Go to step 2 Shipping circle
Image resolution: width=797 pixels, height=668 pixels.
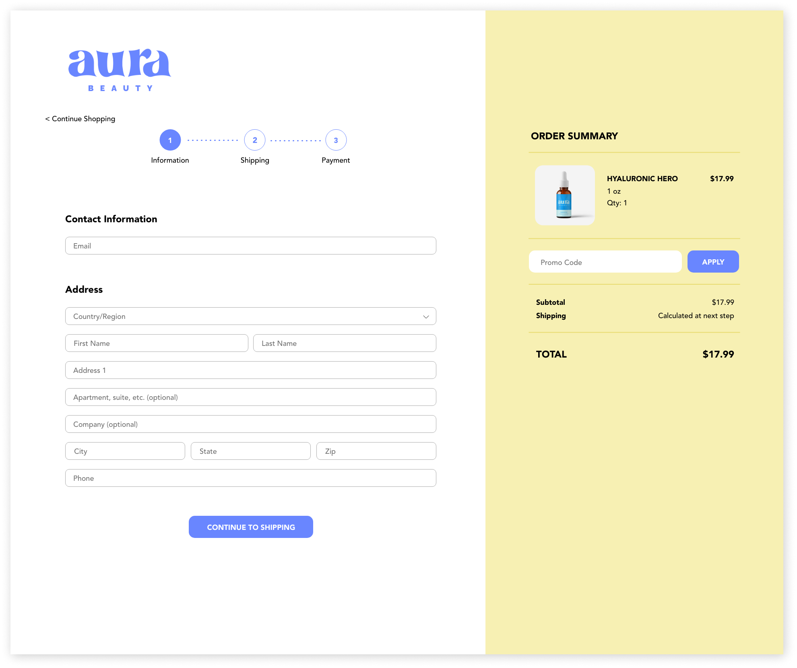255,140
